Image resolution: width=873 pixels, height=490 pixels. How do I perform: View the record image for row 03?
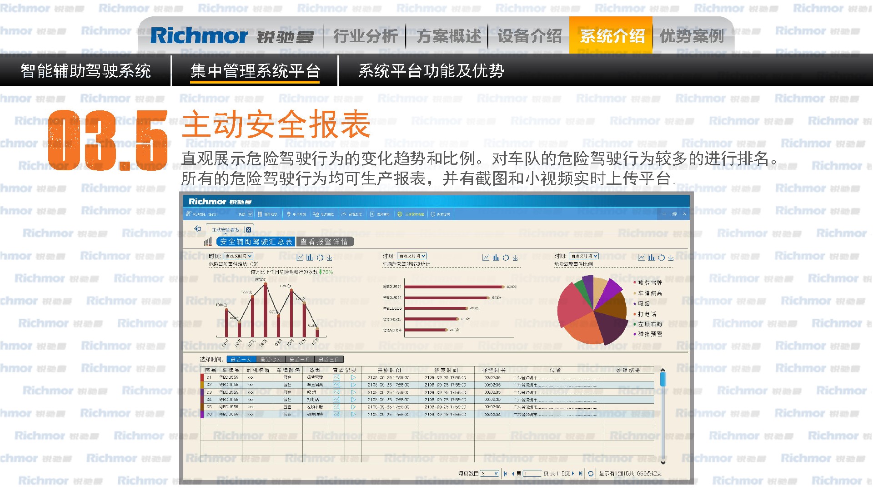(336, 392)
